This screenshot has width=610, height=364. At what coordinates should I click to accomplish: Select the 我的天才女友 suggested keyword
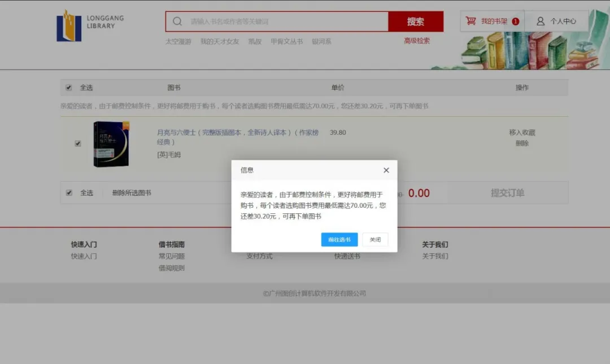point(220,41)
